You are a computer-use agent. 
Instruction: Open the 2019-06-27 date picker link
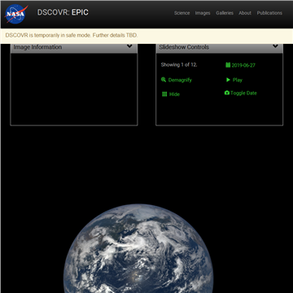point(243,65)
